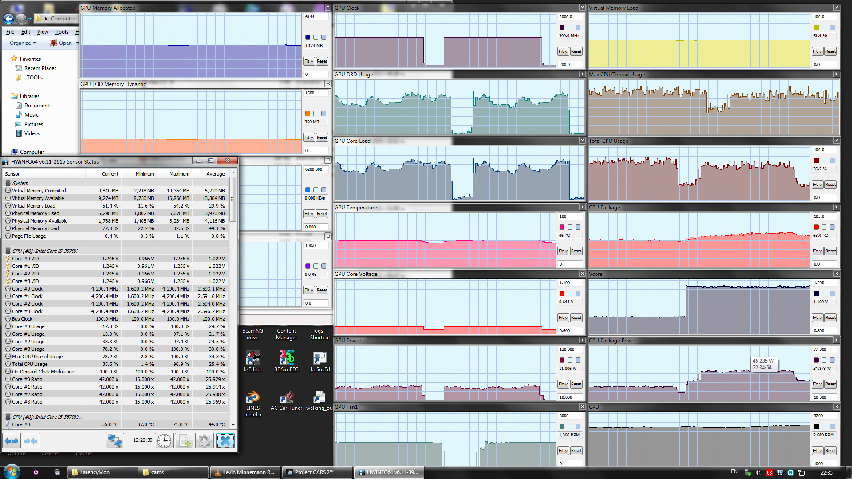Select the Virtual Memory Commited sensor row
Image resolution: width=852 pixels, height=479 pixels.
click(x=115, y=191)
